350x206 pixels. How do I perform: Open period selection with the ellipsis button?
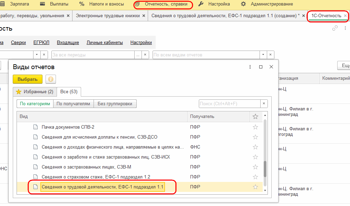138,55
